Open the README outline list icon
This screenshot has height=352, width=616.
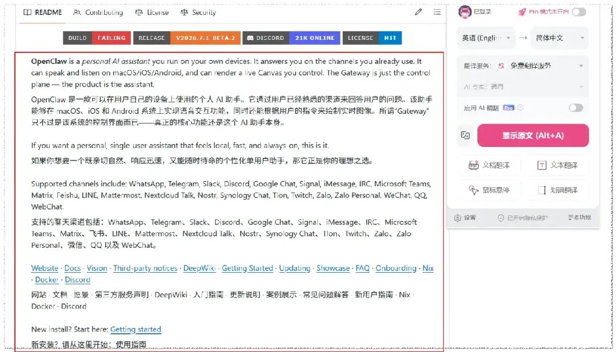[437, 12]
